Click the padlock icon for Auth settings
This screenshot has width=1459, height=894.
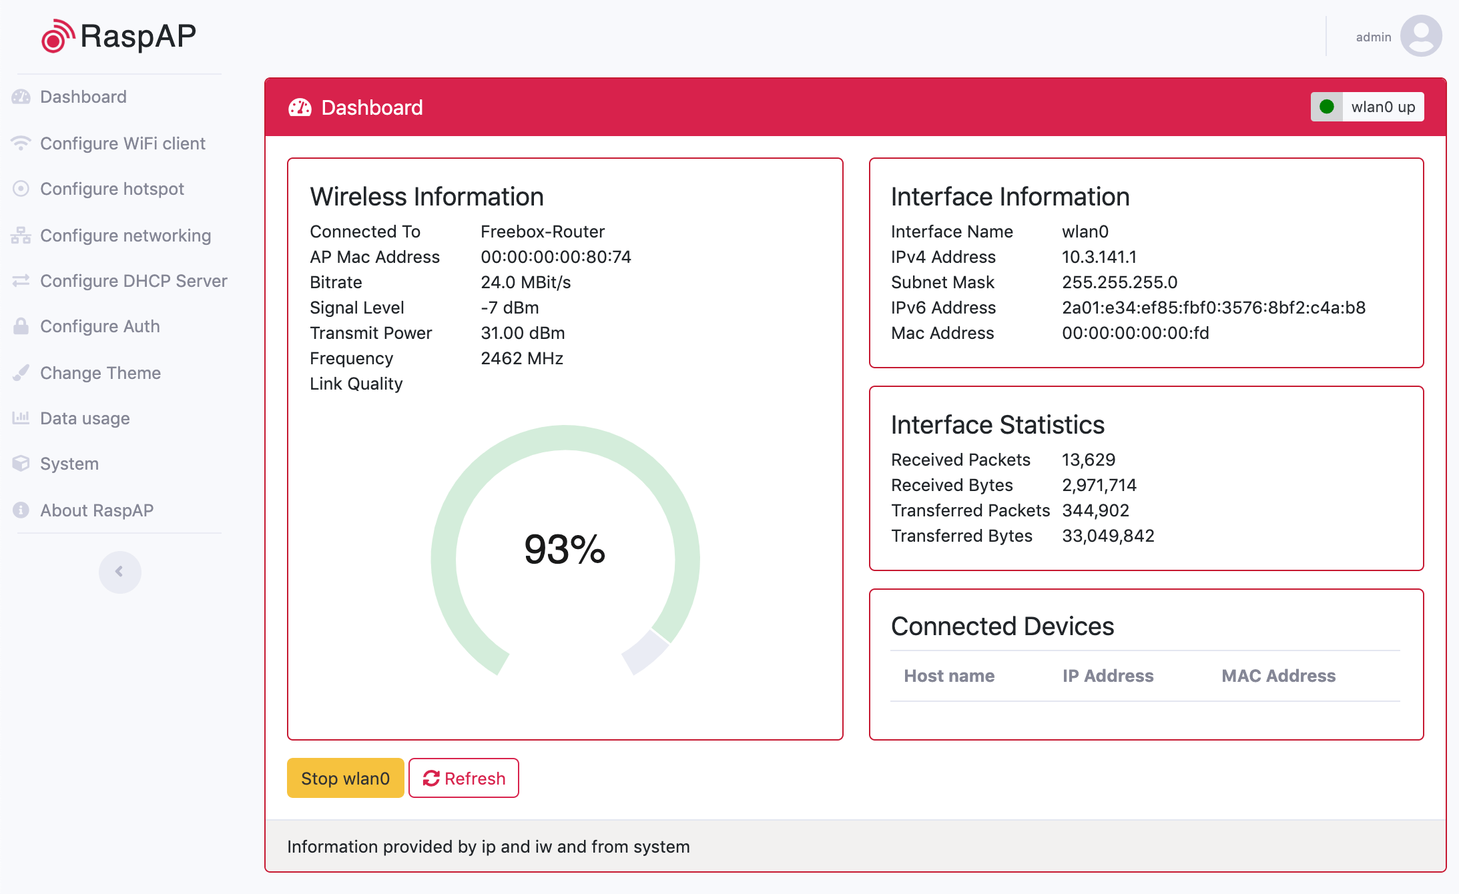coord(21,326)
